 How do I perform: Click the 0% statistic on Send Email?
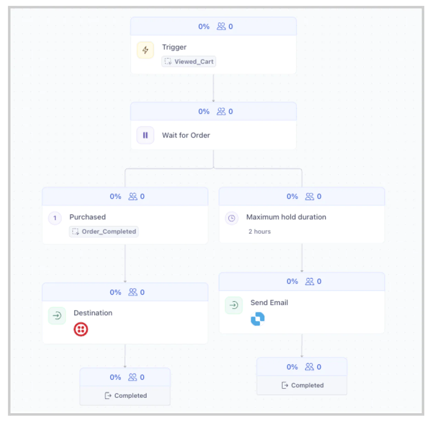[x=292, y=281]
